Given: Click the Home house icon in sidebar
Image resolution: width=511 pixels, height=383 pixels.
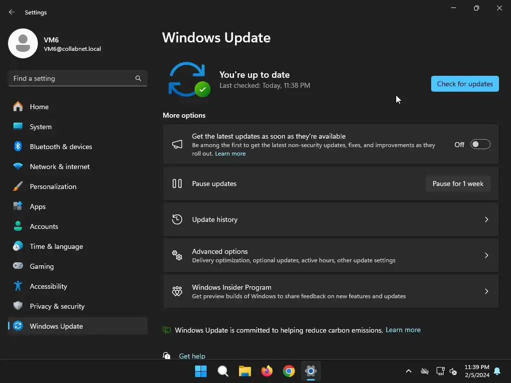Looking at the screenshot, I should [18, 107].
